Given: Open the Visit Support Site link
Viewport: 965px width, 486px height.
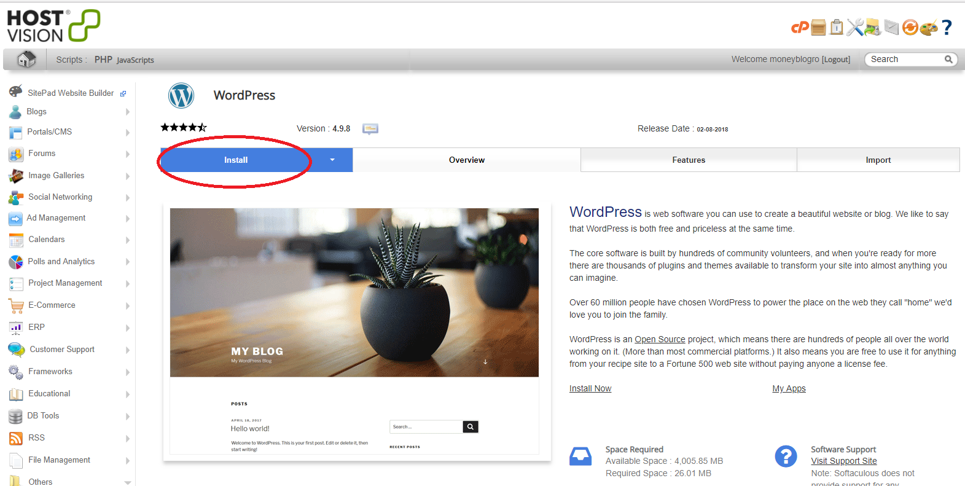Looking at the screenshot, I should click(844, 461).
